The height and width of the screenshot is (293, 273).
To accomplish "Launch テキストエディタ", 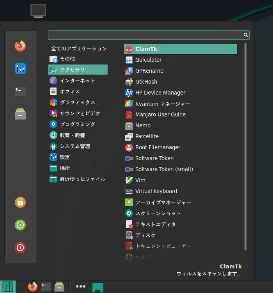I will [x=181, y=224].
